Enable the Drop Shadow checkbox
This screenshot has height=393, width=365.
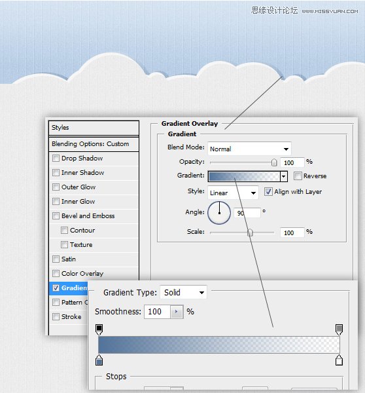click(56, 158)
